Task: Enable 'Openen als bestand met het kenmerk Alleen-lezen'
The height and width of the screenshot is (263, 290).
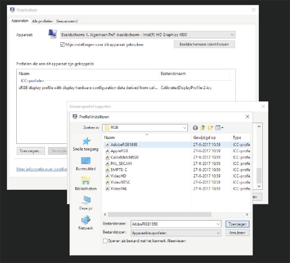Action: coord(105,241)
